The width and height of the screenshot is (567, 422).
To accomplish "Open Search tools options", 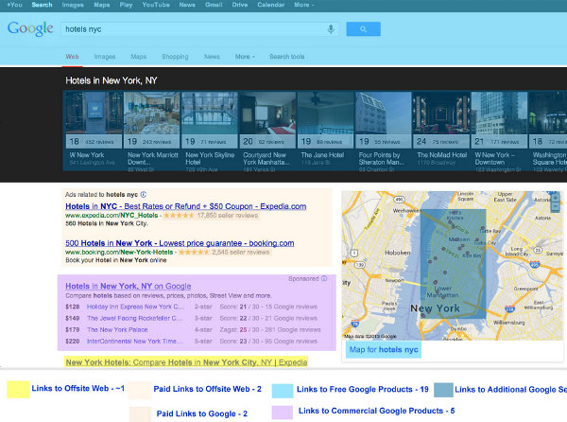I will pyautogui.click(x=286, y=57).
